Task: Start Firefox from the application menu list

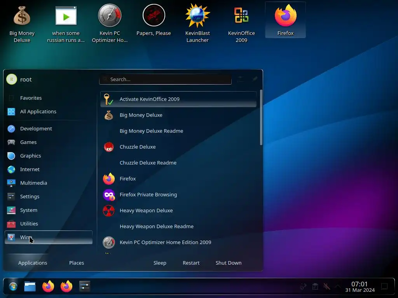Action: point(178,178)
